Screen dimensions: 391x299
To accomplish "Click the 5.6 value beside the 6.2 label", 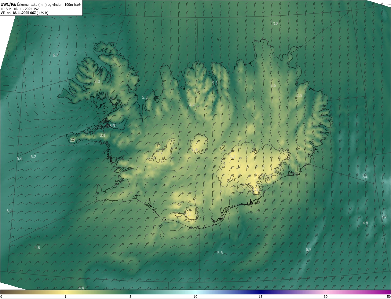I will click(x=20, y=159).
